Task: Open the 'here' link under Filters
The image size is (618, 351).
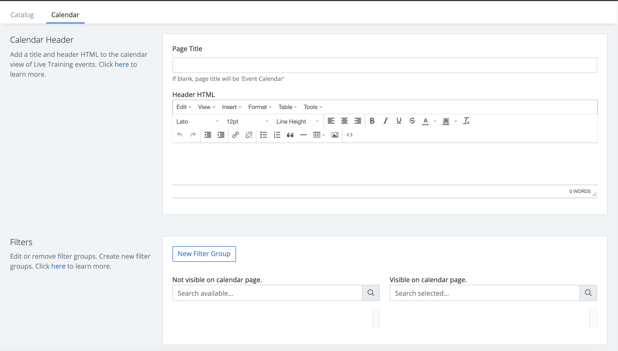Action: tap(58, 266)
